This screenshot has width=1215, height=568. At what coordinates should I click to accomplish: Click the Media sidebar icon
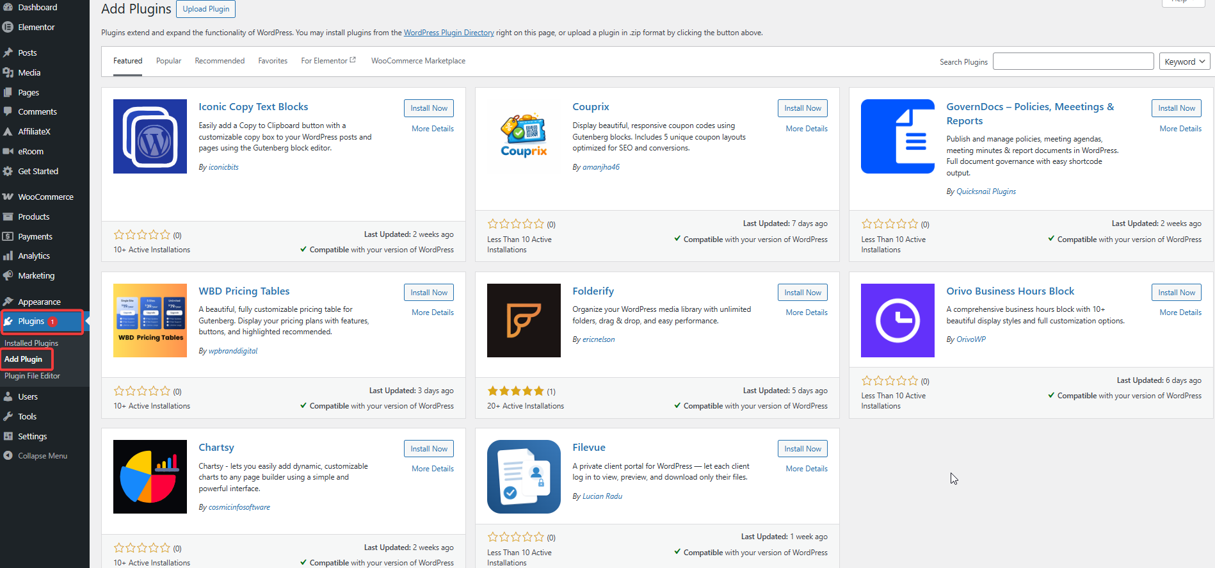click(8, 72)
